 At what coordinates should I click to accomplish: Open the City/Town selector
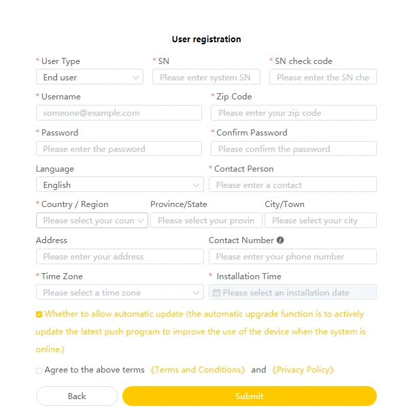pos(320,221)
